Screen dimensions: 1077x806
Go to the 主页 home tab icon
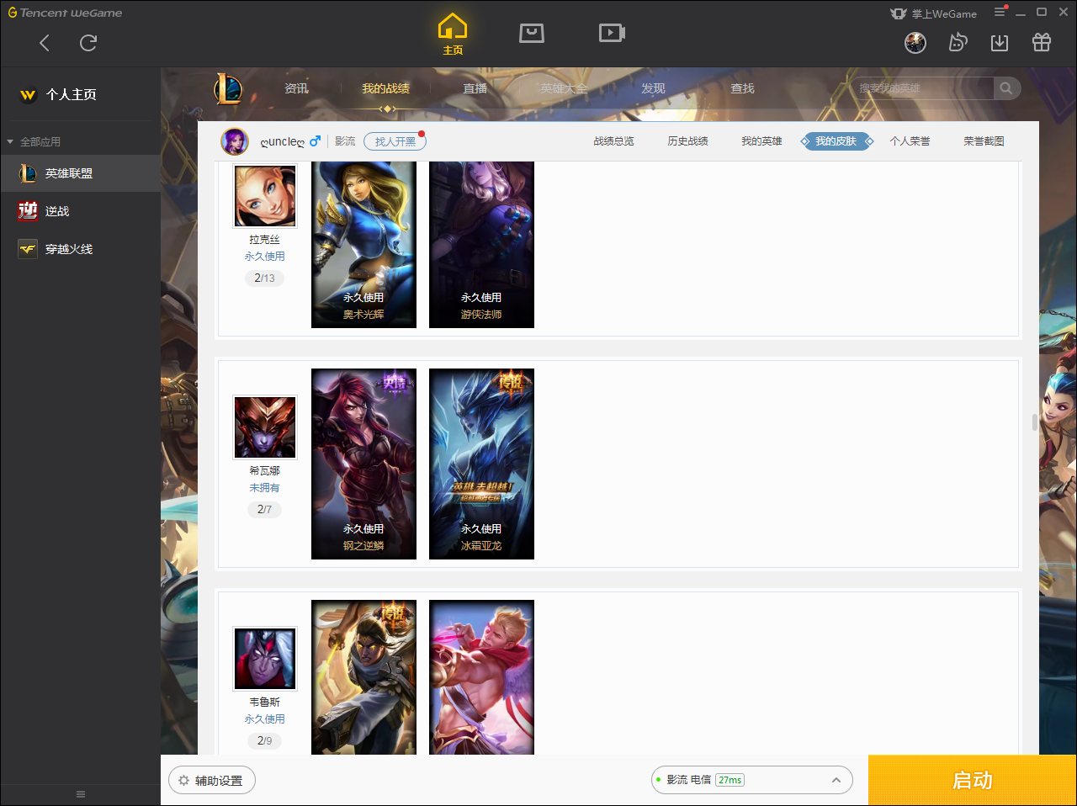(x=453, y=34)
